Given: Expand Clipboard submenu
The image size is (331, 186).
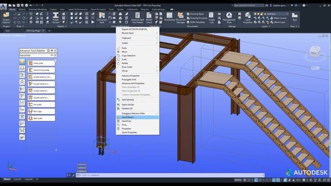Looking at the screenshot, I should click(x=138, y=38).
